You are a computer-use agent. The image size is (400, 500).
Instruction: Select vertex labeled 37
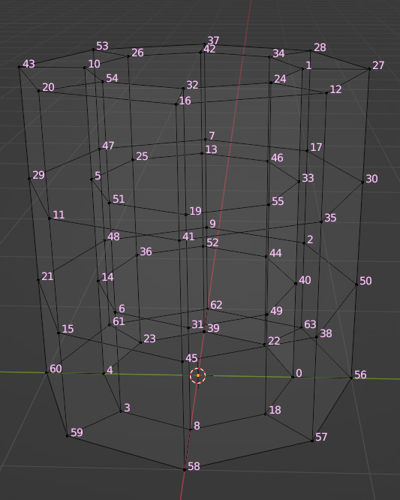205,44
